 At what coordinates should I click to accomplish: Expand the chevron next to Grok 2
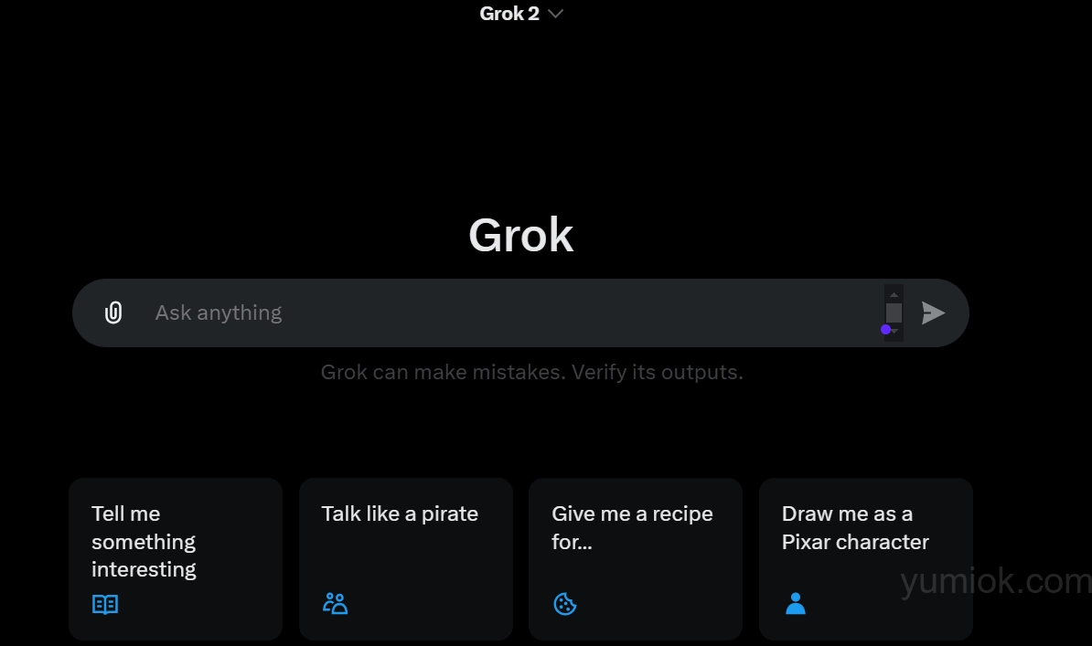point(555,14)
